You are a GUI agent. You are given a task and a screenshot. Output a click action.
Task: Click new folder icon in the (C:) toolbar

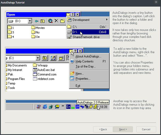tap(61, 58)
